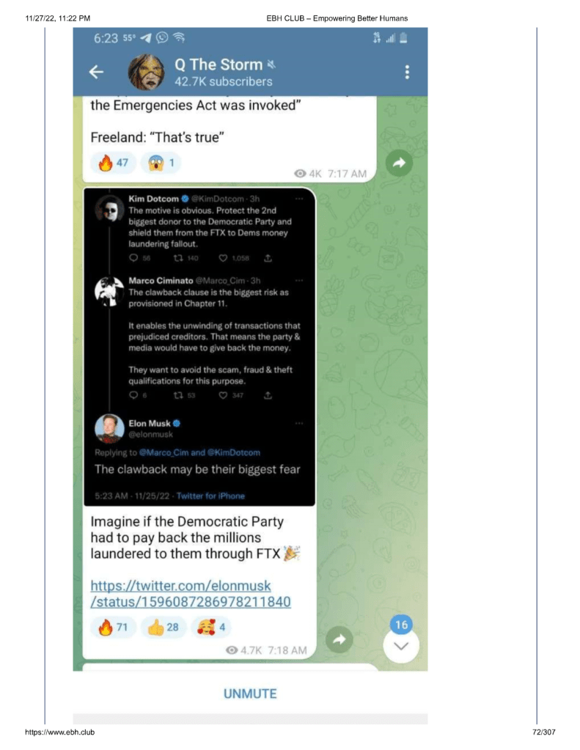Viewport: 580px width, 750px height.
Task: Open the Q The Storm channel avatar
Action: (147, 73)
